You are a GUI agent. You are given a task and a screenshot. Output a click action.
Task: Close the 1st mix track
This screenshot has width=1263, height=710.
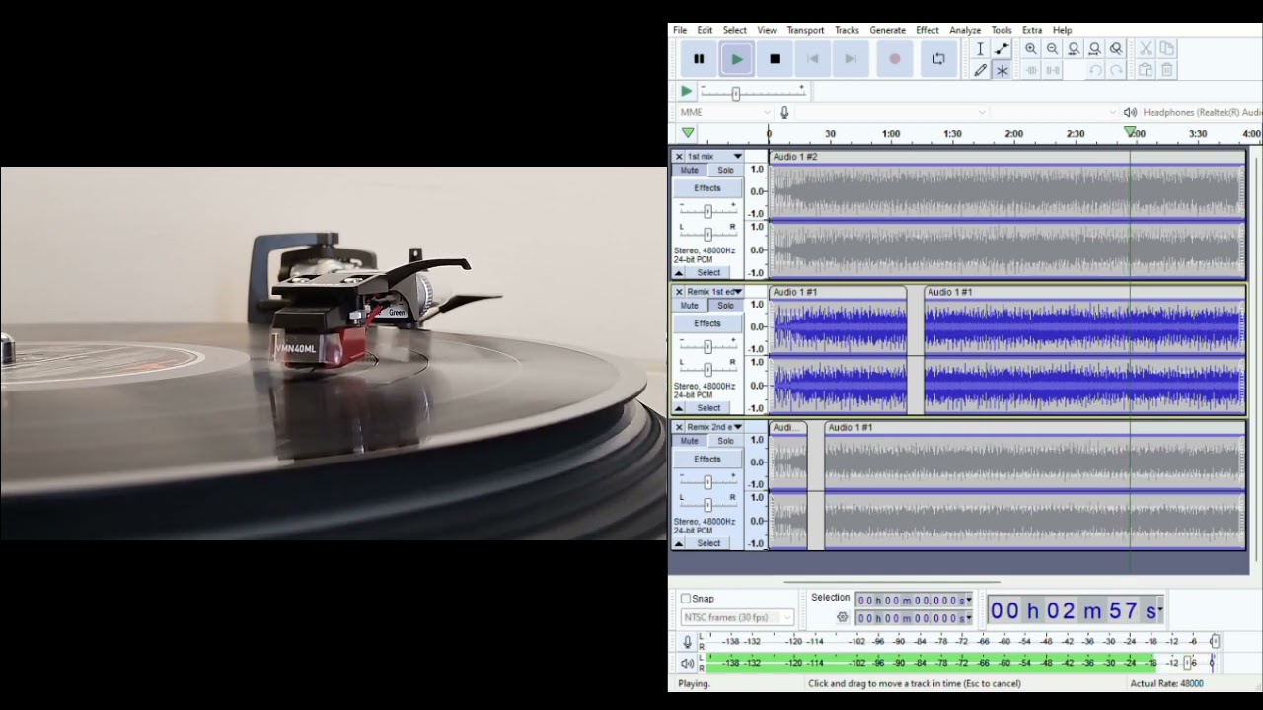[678, 157]
